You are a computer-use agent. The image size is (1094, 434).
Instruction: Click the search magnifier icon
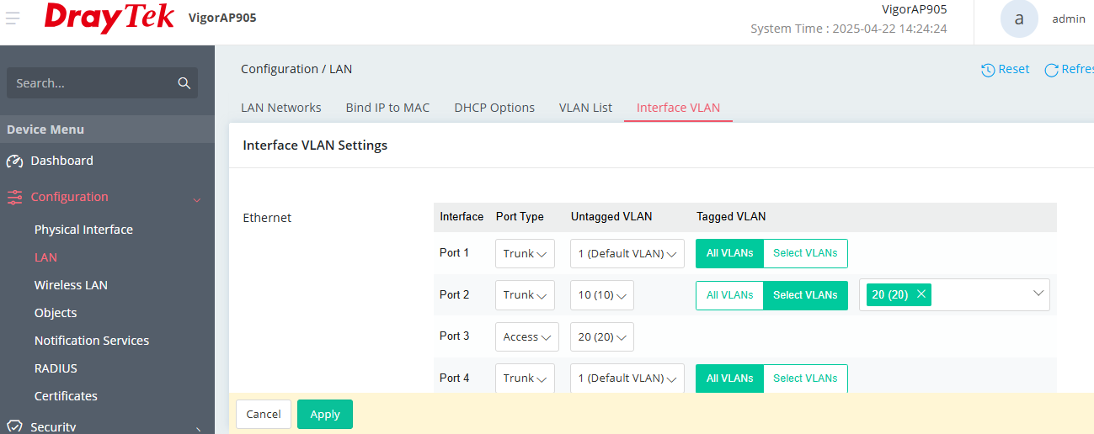(x=184, y=83)
